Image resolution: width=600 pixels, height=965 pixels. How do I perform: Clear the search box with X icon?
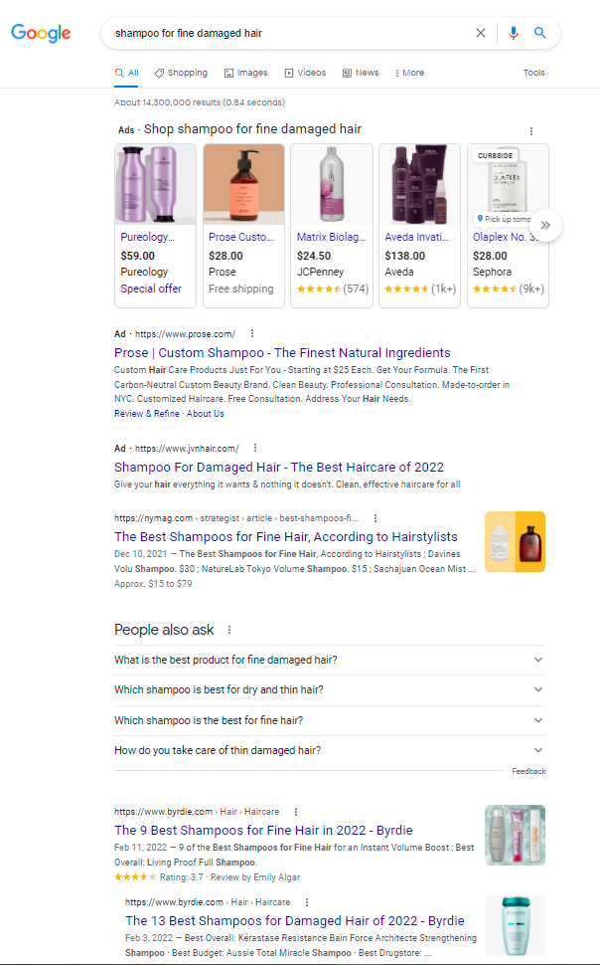point(481,33)
